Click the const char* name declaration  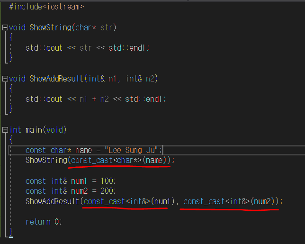pyautogui.click(x=94, y=150)
